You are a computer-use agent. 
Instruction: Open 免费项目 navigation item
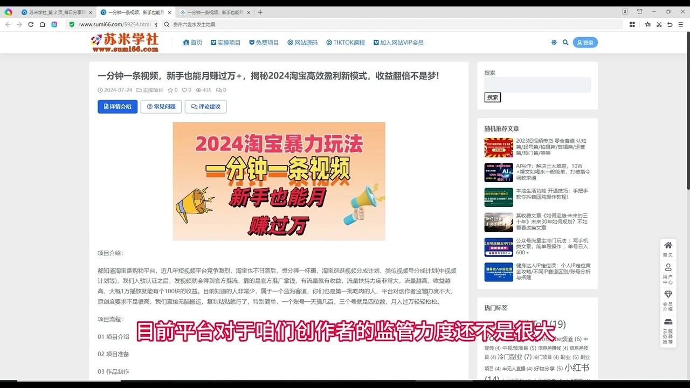click(x=264, y=43)
